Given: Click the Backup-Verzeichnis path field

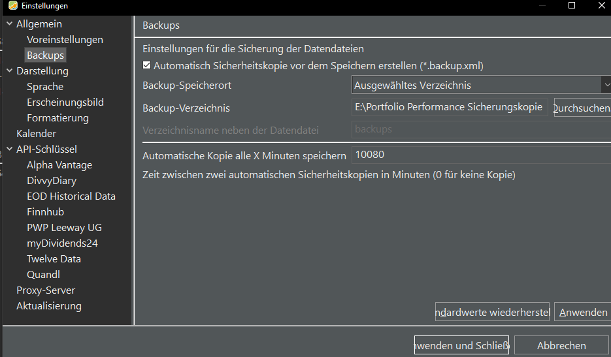Looking at the screenshot, I should (x=450, y=107).
